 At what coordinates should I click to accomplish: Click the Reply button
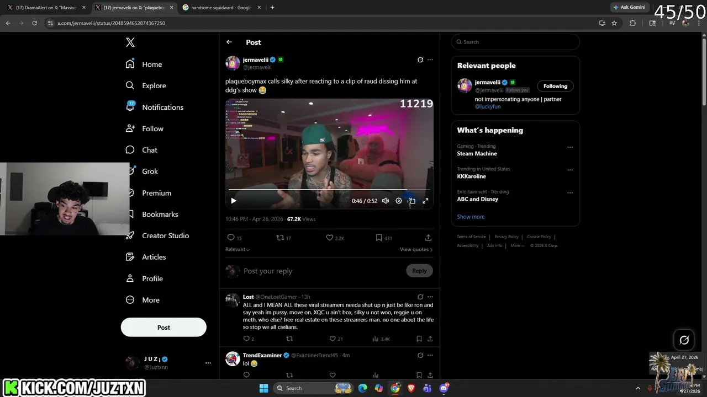pyautogui.click(x=419, y=271)
